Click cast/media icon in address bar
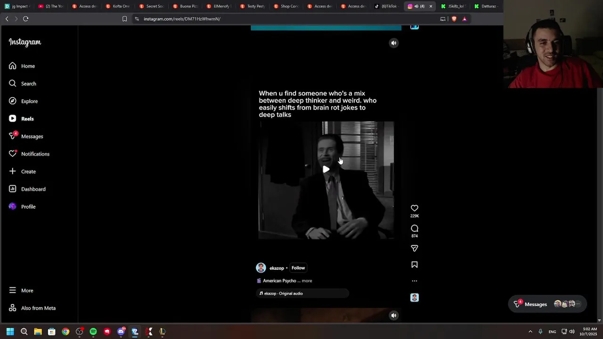 [443, 19]
